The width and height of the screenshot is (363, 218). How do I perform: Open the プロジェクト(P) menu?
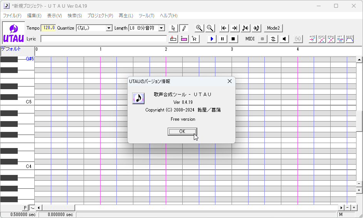(100, 15)
